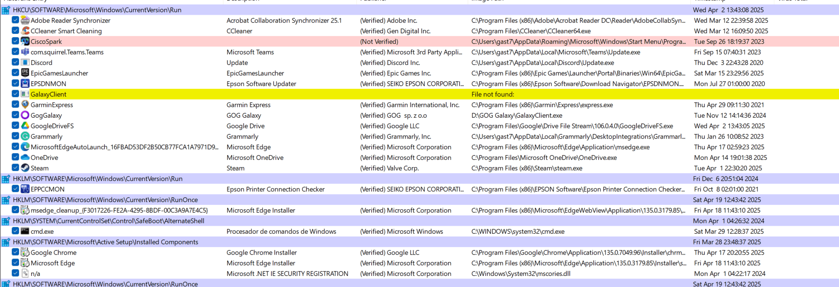Image resolution: width=839 pixels, height=287 pixels.
Task: Click the 'Google Drive' description cell
Action: pos(245,126)
